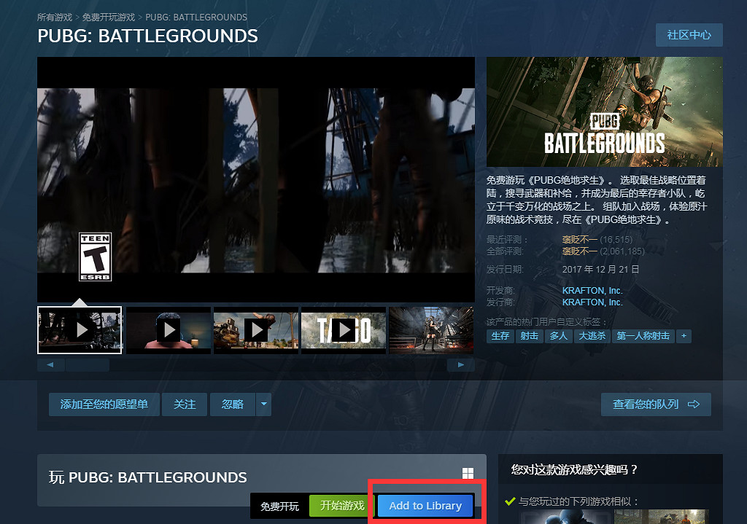Open the dropdown arrow next to 忽略
This screenshot has height=524, width=747.
263,404
